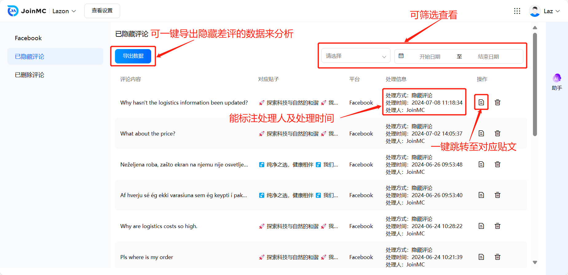568x275 pixels.
Task: Click the 开始日期 start date field
Action: (x=430, y=57)
